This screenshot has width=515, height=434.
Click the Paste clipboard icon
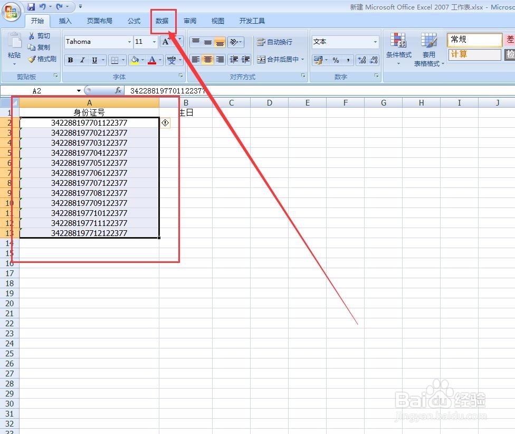(x=14, y=41)
